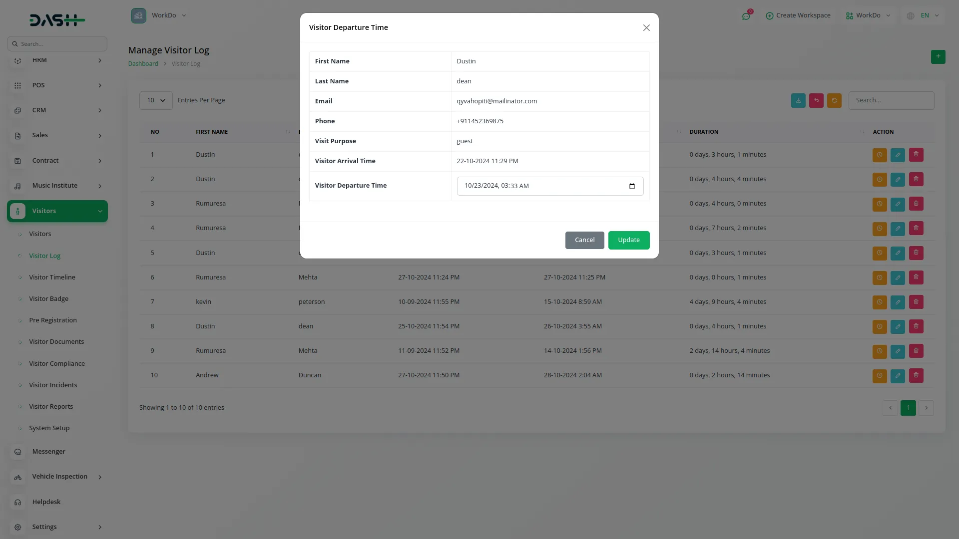Click the orange clock icon in row 1
The width and height of the screenshot is (959, 539).
point(880,155)
